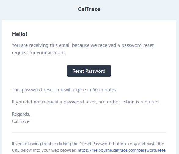The height and width of the screenshot is (154, 179).
Task: Click the CalTrace header title
Action: [89, 9]
